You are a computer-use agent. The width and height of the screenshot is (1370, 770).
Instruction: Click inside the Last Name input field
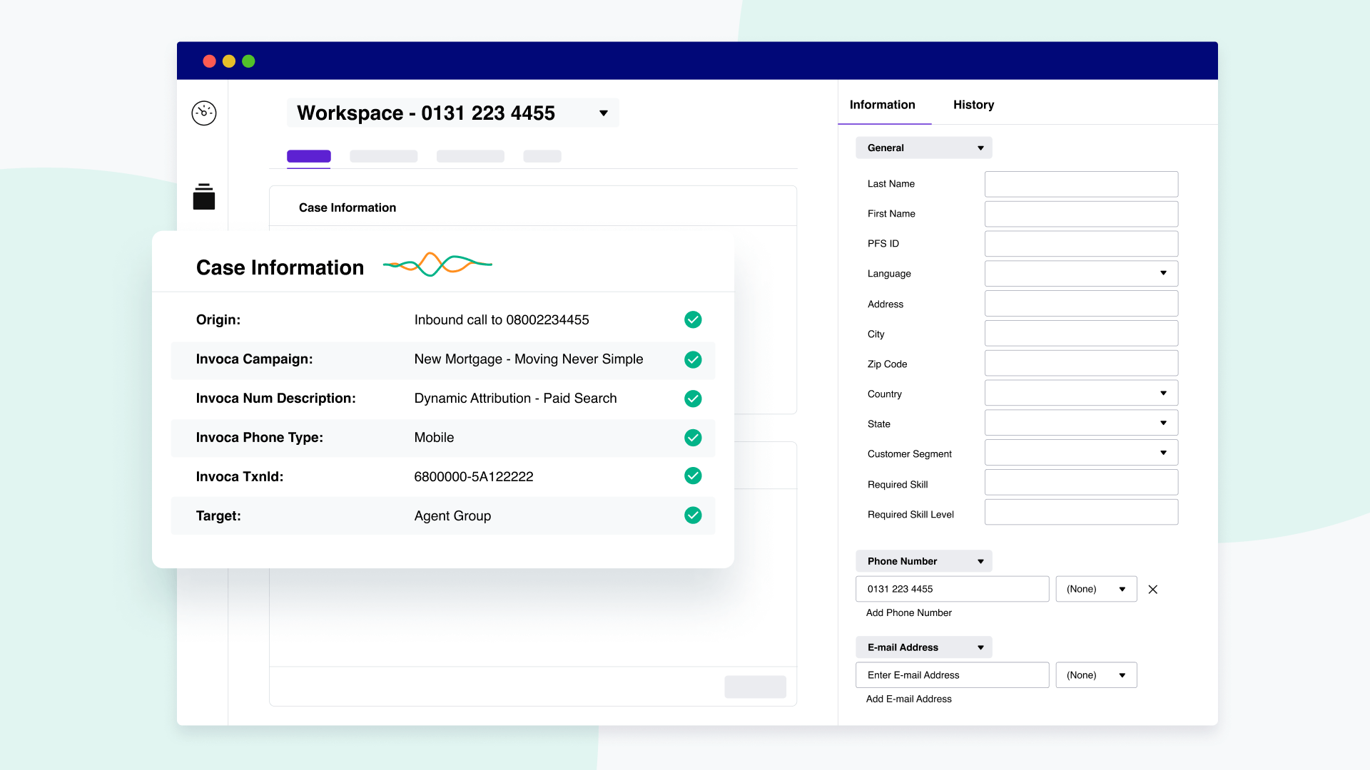(x=1080, y=184)
